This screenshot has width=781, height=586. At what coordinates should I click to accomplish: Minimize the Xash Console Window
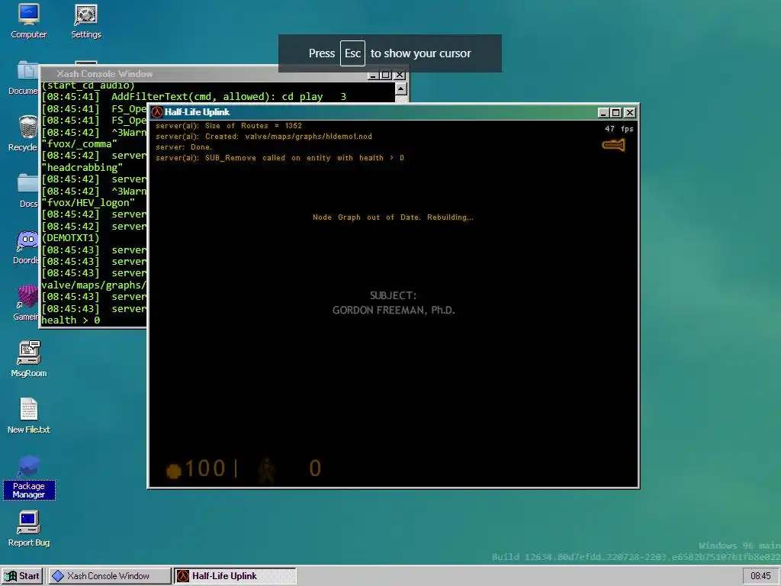(372, 75)
